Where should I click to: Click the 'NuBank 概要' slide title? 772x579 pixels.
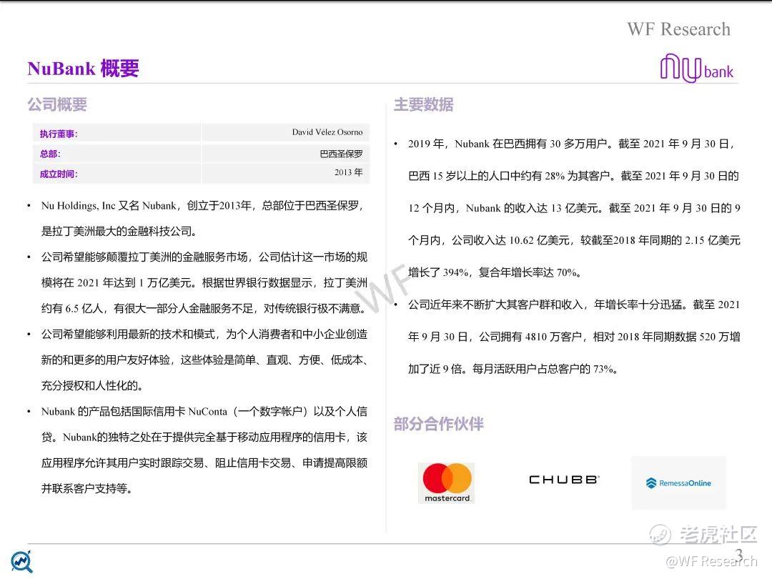[83, 69]
